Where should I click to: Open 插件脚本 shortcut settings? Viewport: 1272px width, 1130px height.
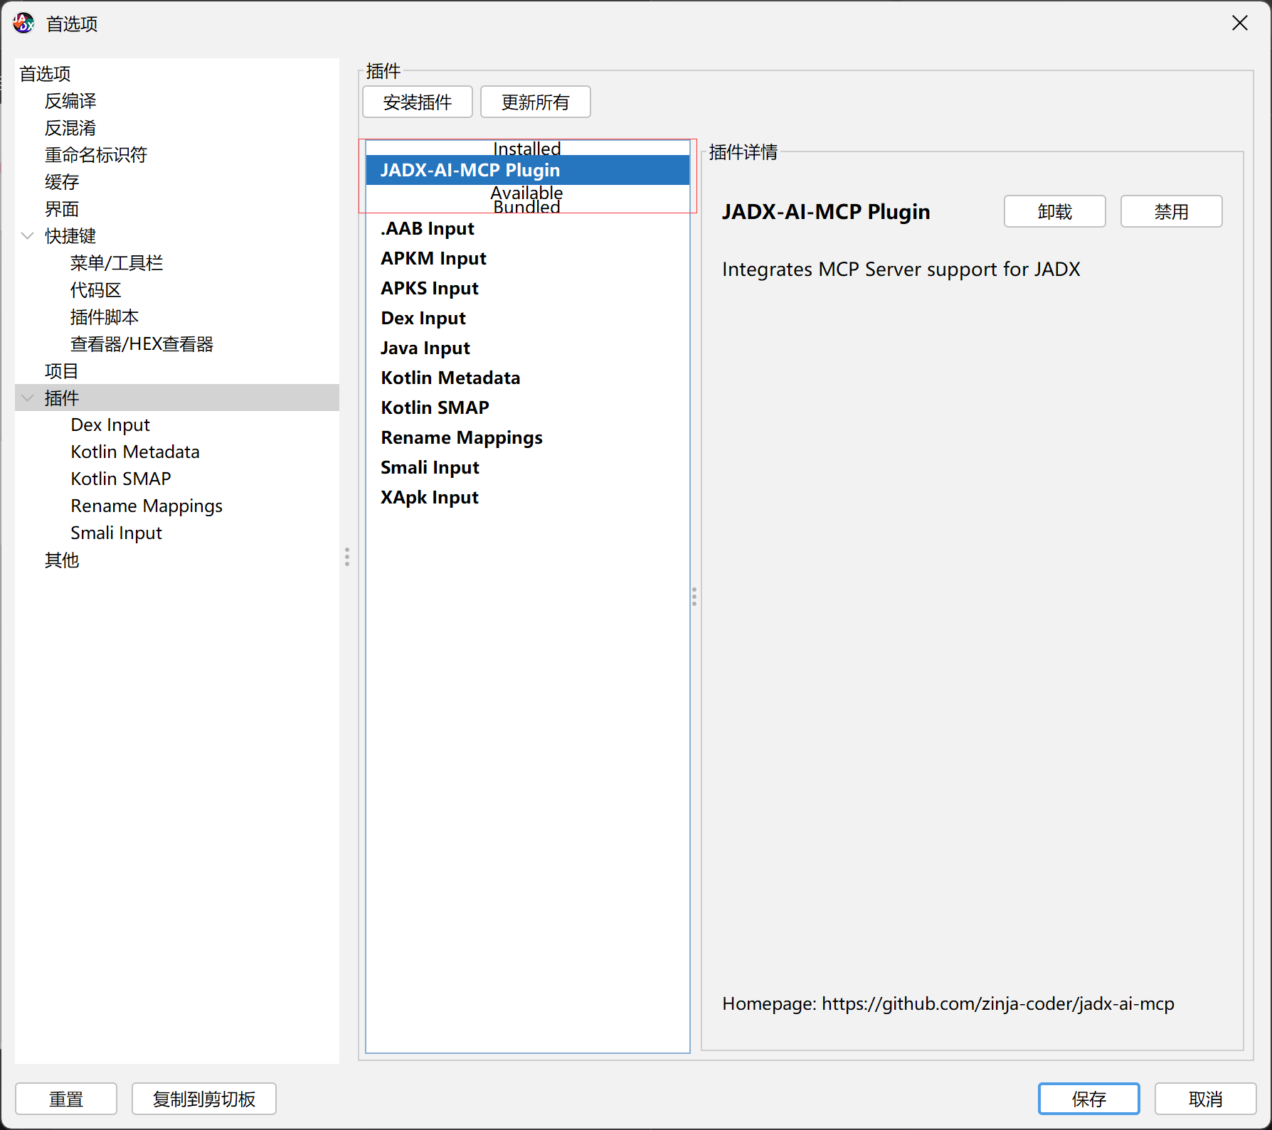pos(105,317)
